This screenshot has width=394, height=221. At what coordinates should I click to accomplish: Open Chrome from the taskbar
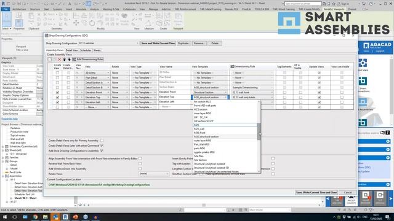pos(35,217)
